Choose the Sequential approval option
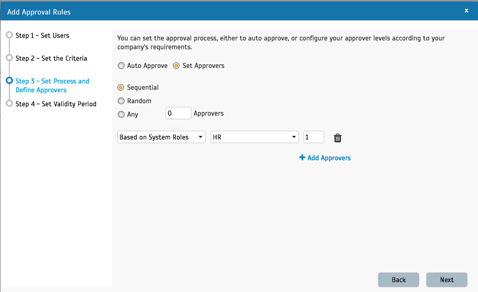Screen dimensions: 478x292 [x=121, y=88]
